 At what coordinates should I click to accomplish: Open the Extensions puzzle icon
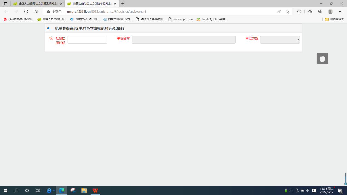(299, 11)
